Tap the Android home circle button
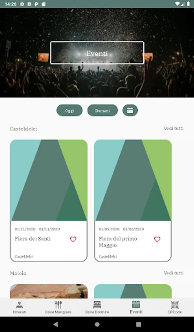The width and height of the screenshot is (194, 332). pyautogui.click(x=97, y=324)
